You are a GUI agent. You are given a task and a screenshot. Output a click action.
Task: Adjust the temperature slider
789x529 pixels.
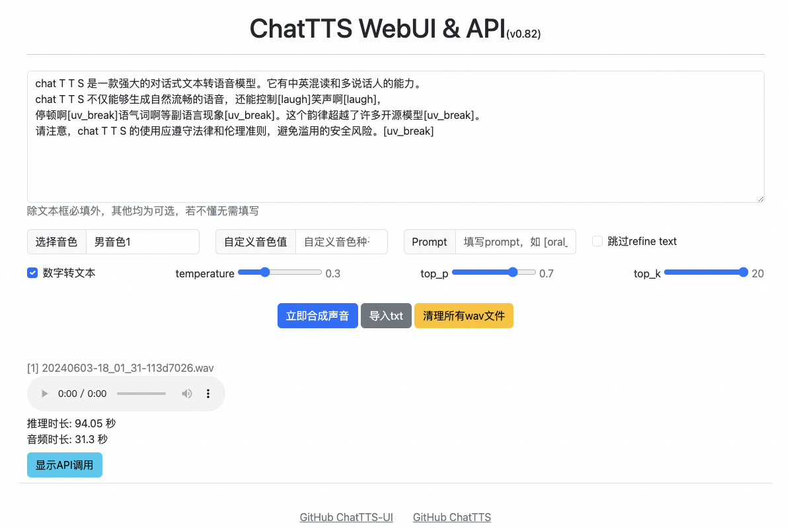280,273
